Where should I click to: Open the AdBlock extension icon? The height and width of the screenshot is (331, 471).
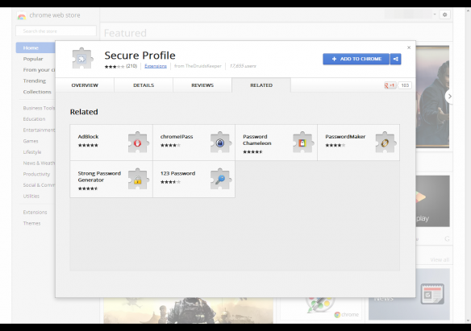pos(138,142)
